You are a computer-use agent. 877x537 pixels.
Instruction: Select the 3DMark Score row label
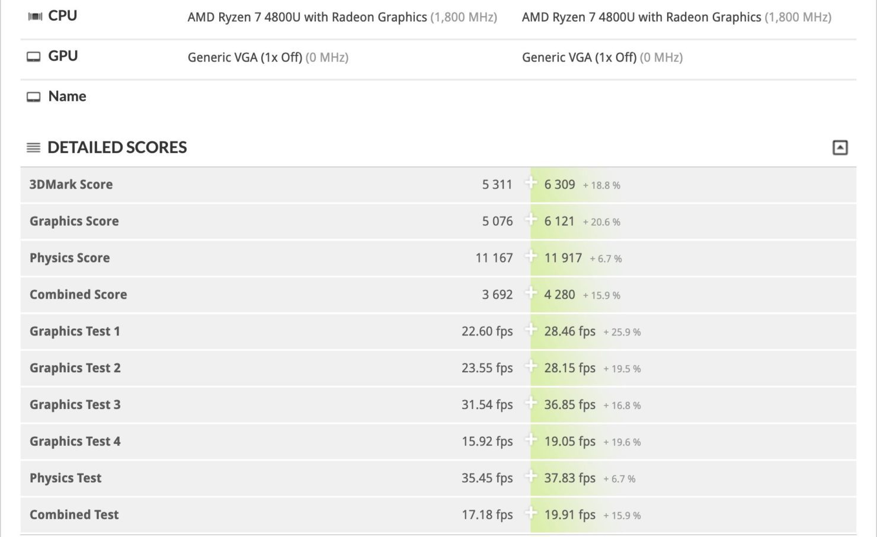coord(71,184)
